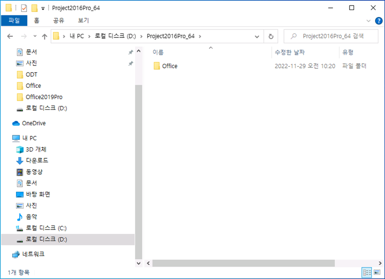
Task: Go up one folder level
Action: (44, 36)
